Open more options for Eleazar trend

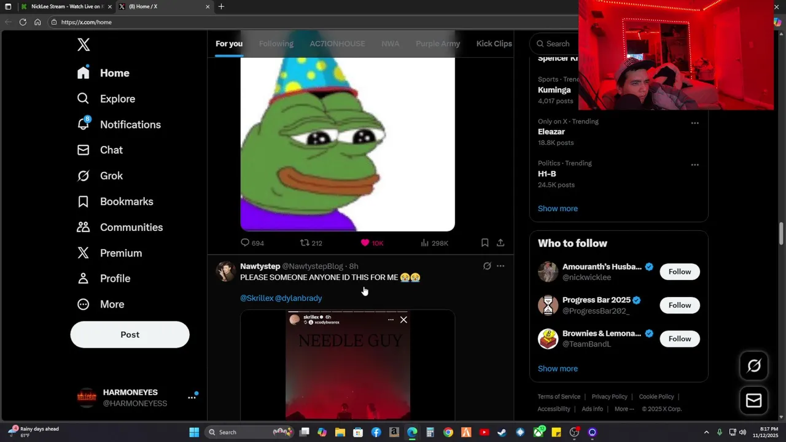[695, 123]
